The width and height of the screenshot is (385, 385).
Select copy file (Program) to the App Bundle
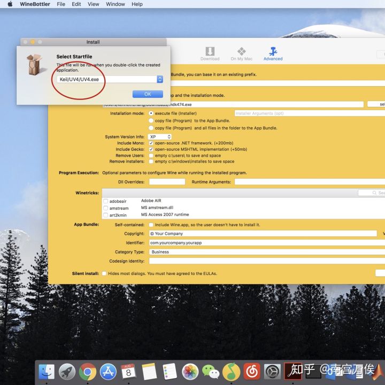(151, 120)
